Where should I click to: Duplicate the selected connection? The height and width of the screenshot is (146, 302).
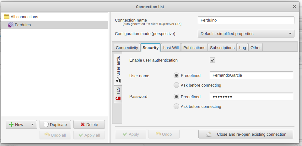pyautogui.click(x=55, y=124)
